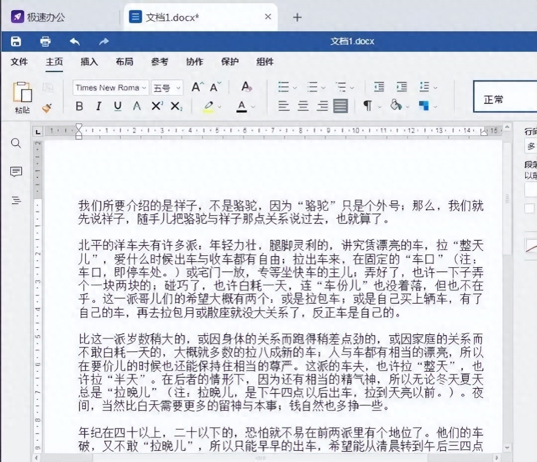Click the first-line indent marker on ruler
Screen dimensions: 537x462
point(79,127)
